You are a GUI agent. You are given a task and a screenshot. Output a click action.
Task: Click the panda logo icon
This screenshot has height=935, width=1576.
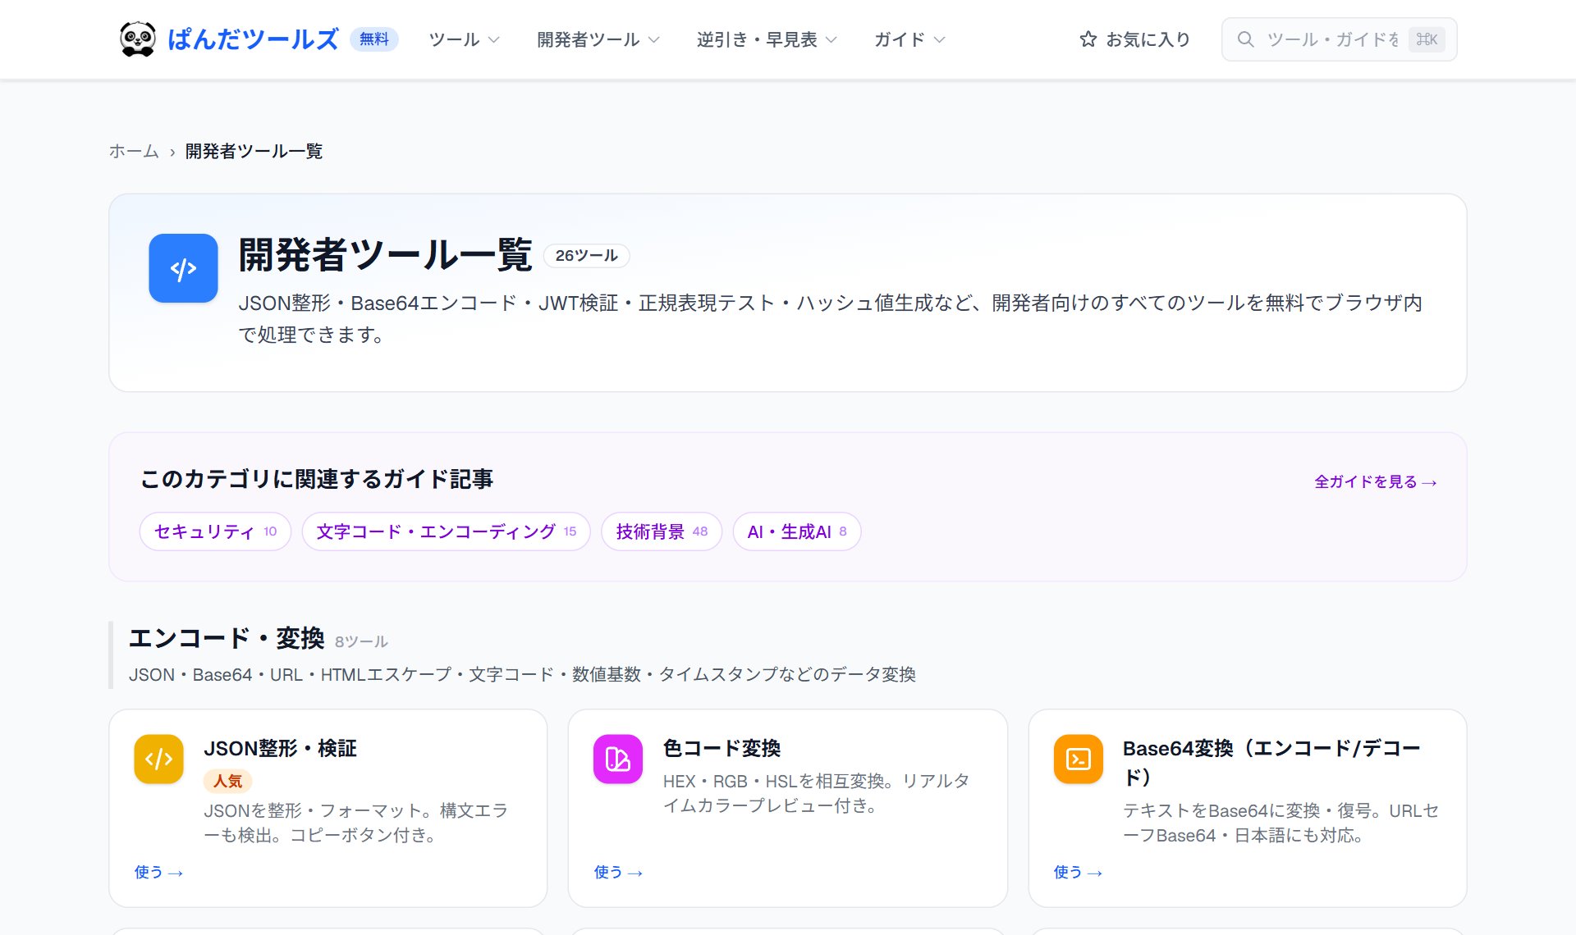tap(137, 39)
